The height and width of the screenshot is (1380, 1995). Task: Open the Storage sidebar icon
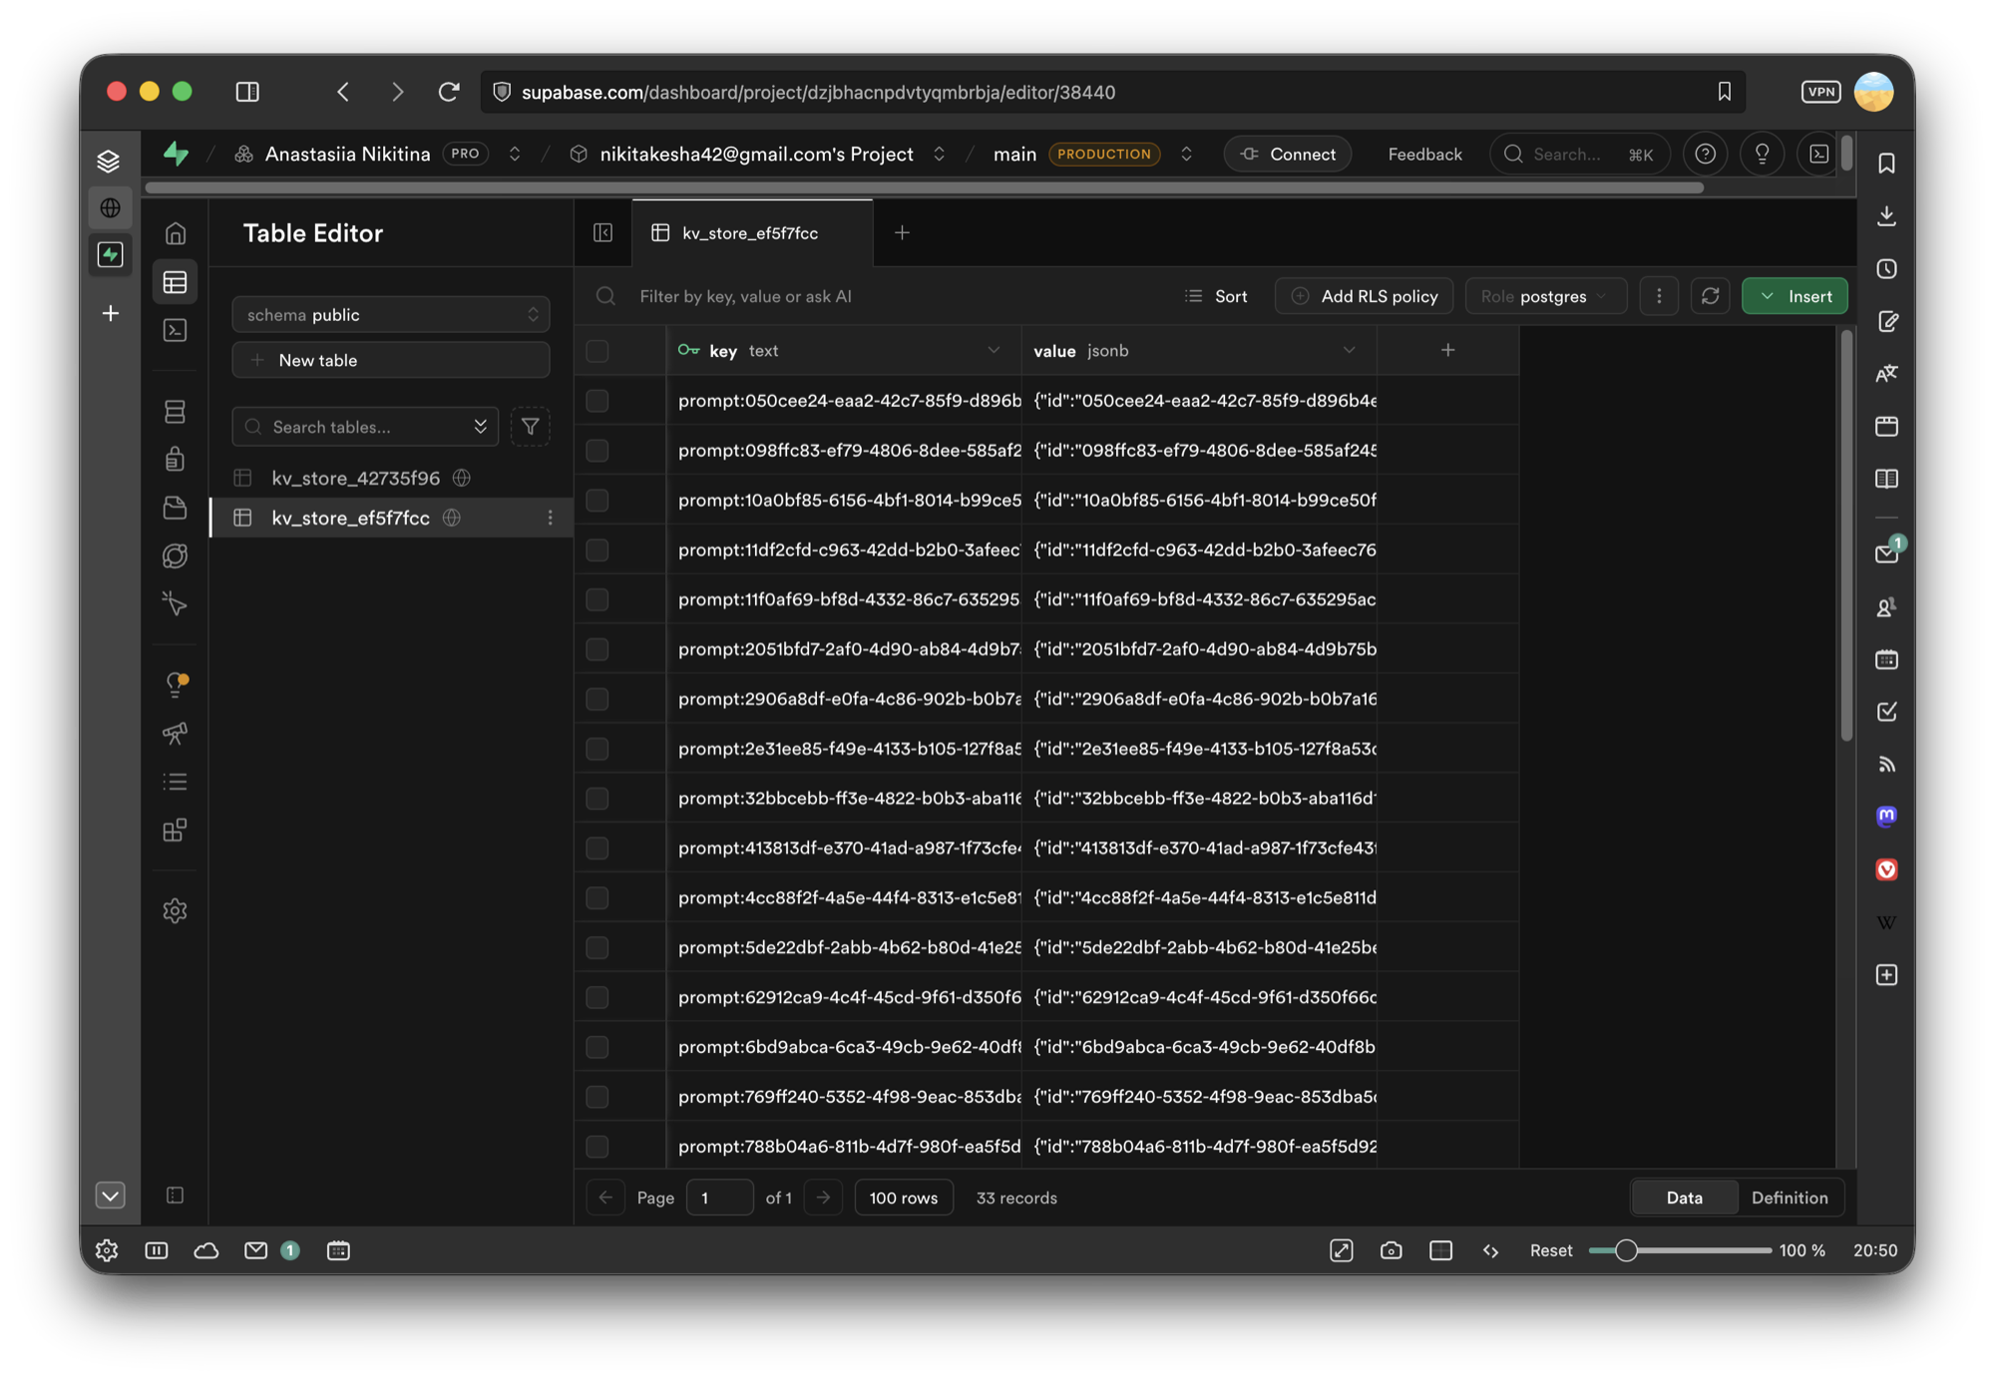tap(176, 508)
